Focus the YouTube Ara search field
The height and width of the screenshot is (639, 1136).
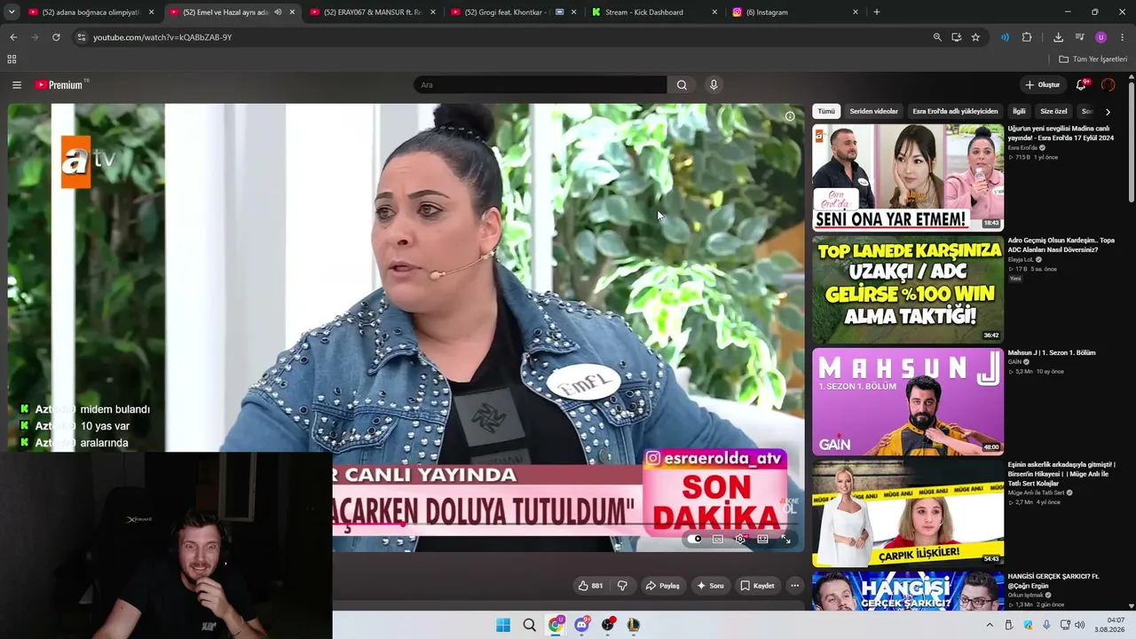(x=540, y=85)
